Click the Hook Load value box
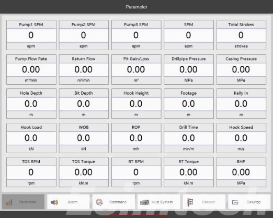This screenshot has height=218, width=273. click(31, 138)
